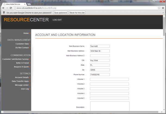Open the Chrome menu hamburger icon
Viewport: 166px width, 114px height.
[163, 8]
